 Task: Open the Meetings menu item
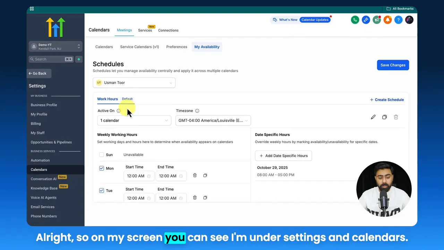tap(124, 30)
